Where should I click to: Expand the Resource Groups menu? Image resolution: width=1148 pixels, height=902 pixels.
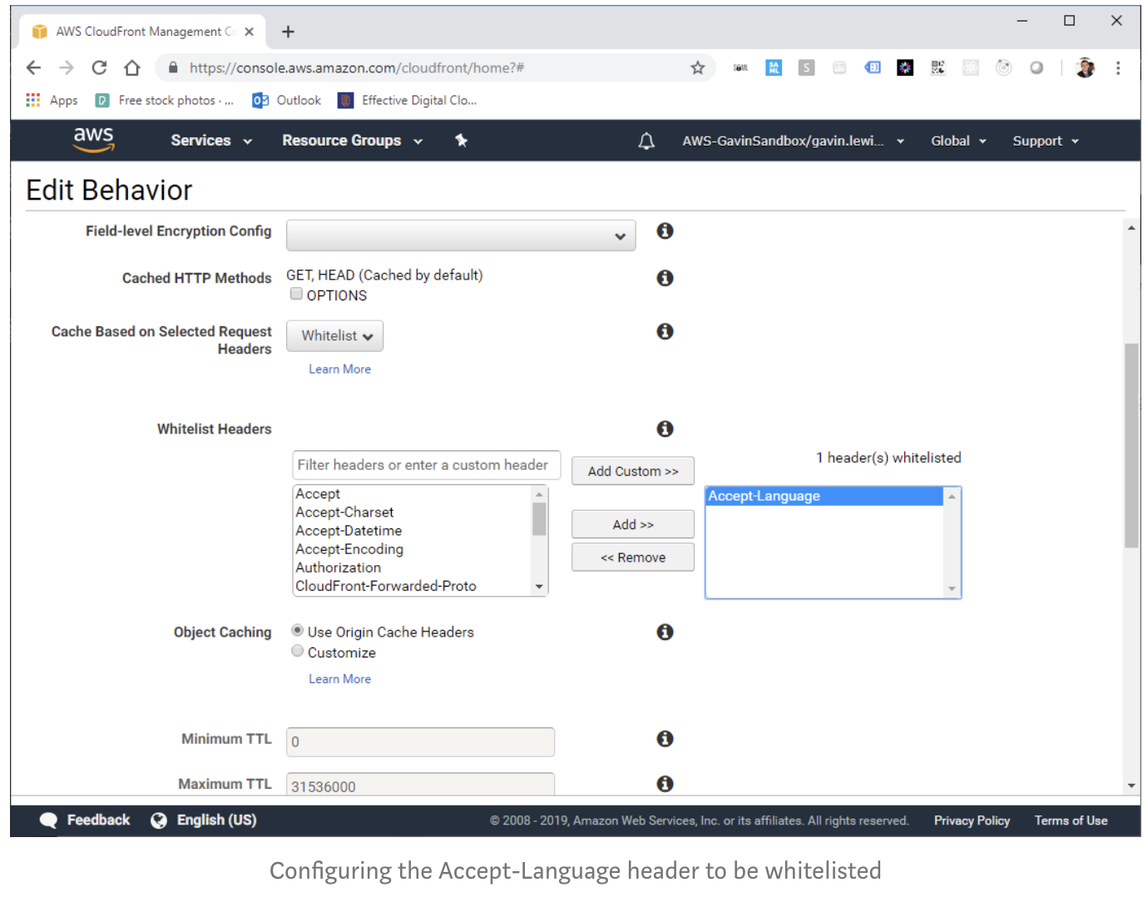click(x=352, y=141)
